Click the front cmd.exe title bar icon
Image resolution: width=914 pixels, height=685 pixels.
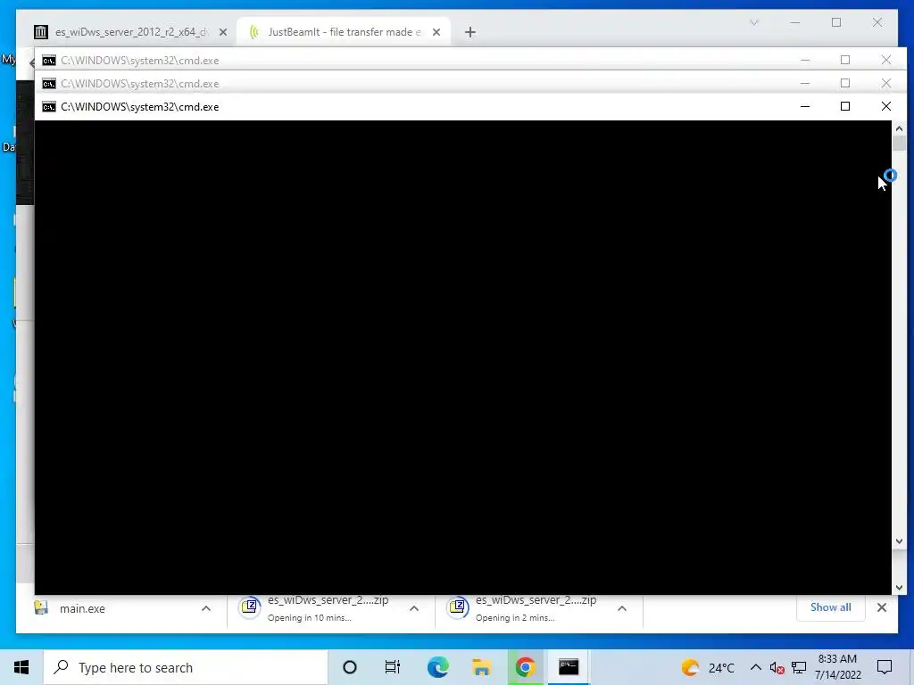click(49, 107)
